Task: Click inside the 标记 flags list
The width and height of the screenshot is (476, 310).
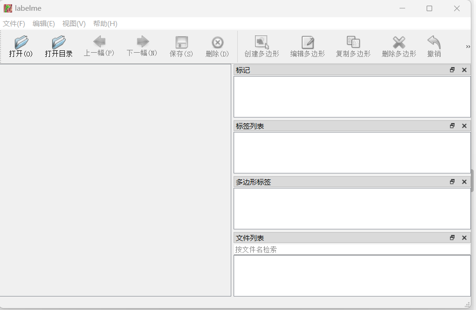Action: click(x=352, y=96)
